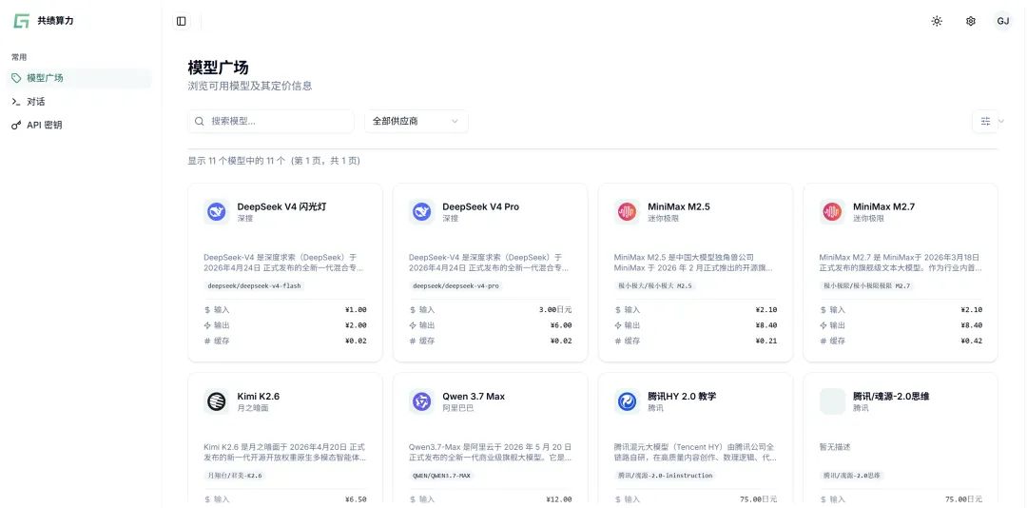Open the DeepSeek V4 Pro card title
The image size is (1027, 508).
pyautogui.click(x=481, y=206)
